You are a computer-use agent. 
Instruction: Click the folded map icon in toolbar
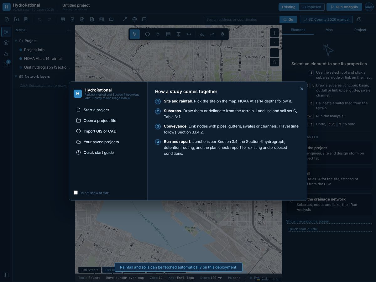(x=111, y=19)
